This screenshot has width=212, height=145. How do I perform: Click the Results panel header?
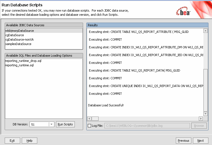coord(147,25)
